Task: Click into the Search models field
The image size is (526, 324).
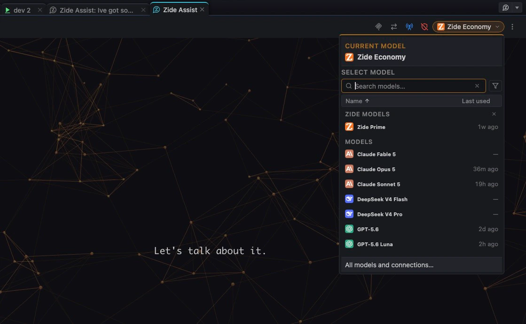Action: click(x=413, y=86)
